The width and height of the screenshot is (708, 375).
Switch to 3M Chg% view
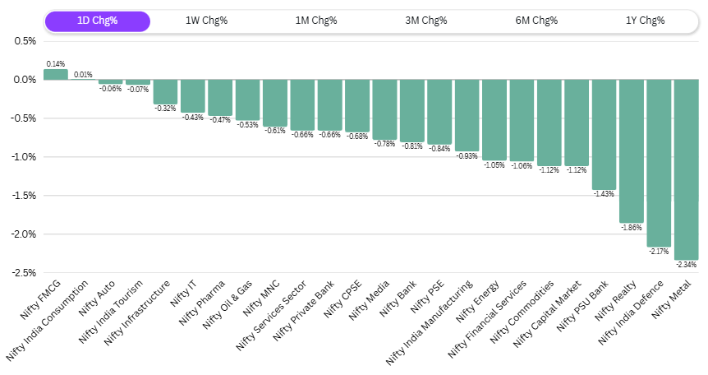pyautogui.click(x=426, y=21)
